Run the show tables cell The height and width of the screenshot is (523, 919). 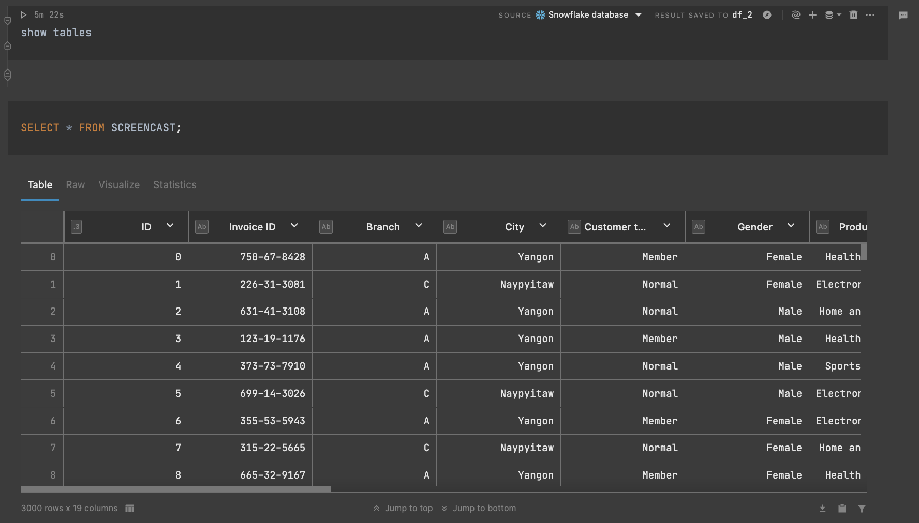(x=23, y=14)
